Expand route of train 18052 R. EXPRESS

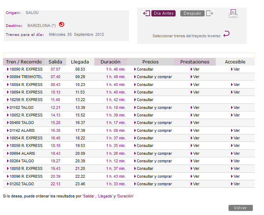pyautogui.click(x=25, y=115)
